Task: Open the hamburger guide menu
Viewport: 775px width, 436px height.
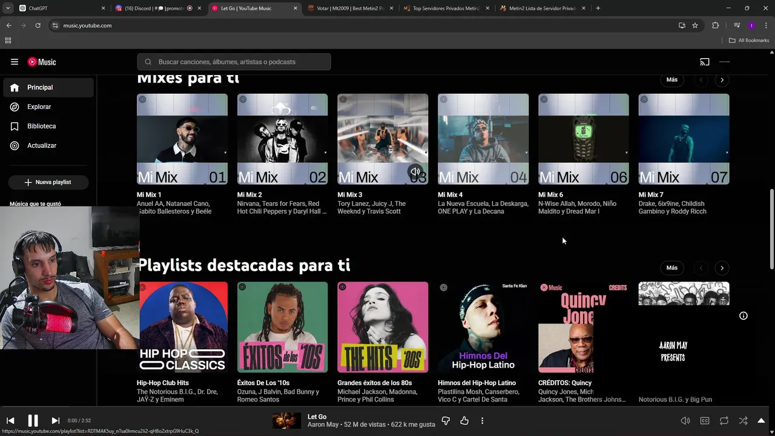Action: (x=15, y=62)
